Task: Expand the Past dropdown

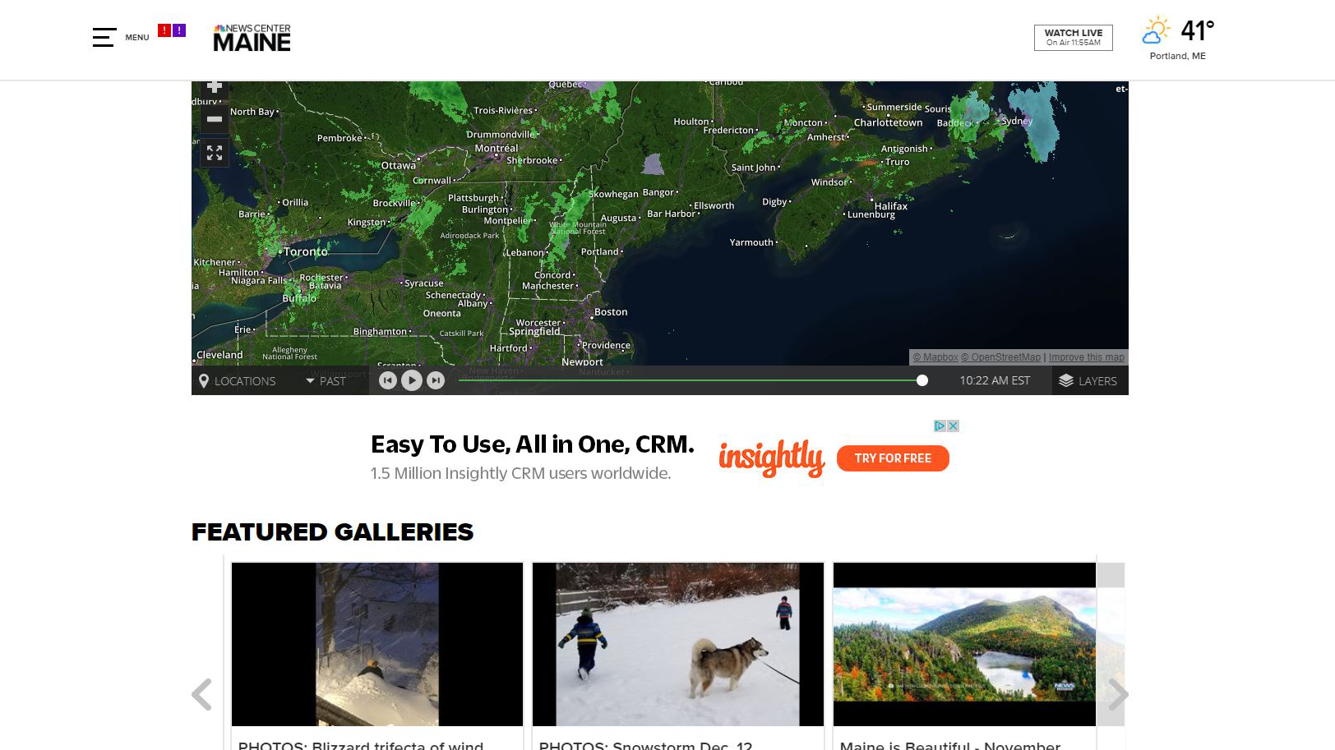Action: pyautogui.click(x=326, y=380)
